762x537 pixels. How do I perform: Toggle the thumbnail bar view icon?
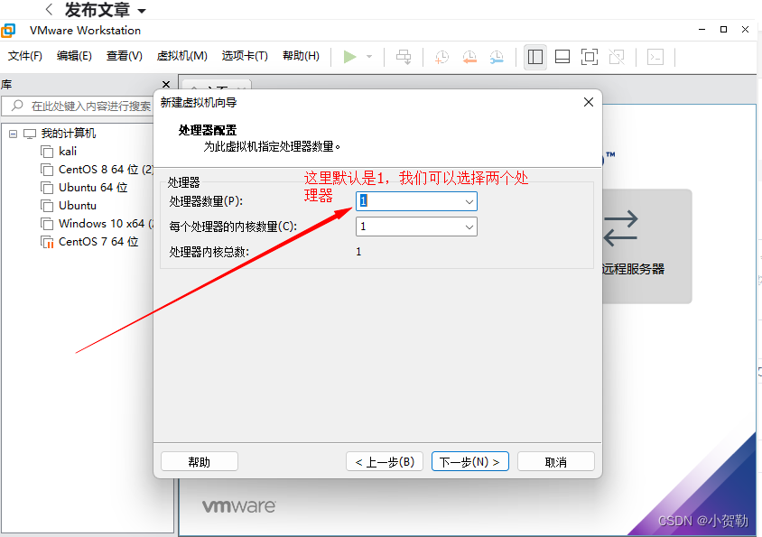click(x=562, y=57)
